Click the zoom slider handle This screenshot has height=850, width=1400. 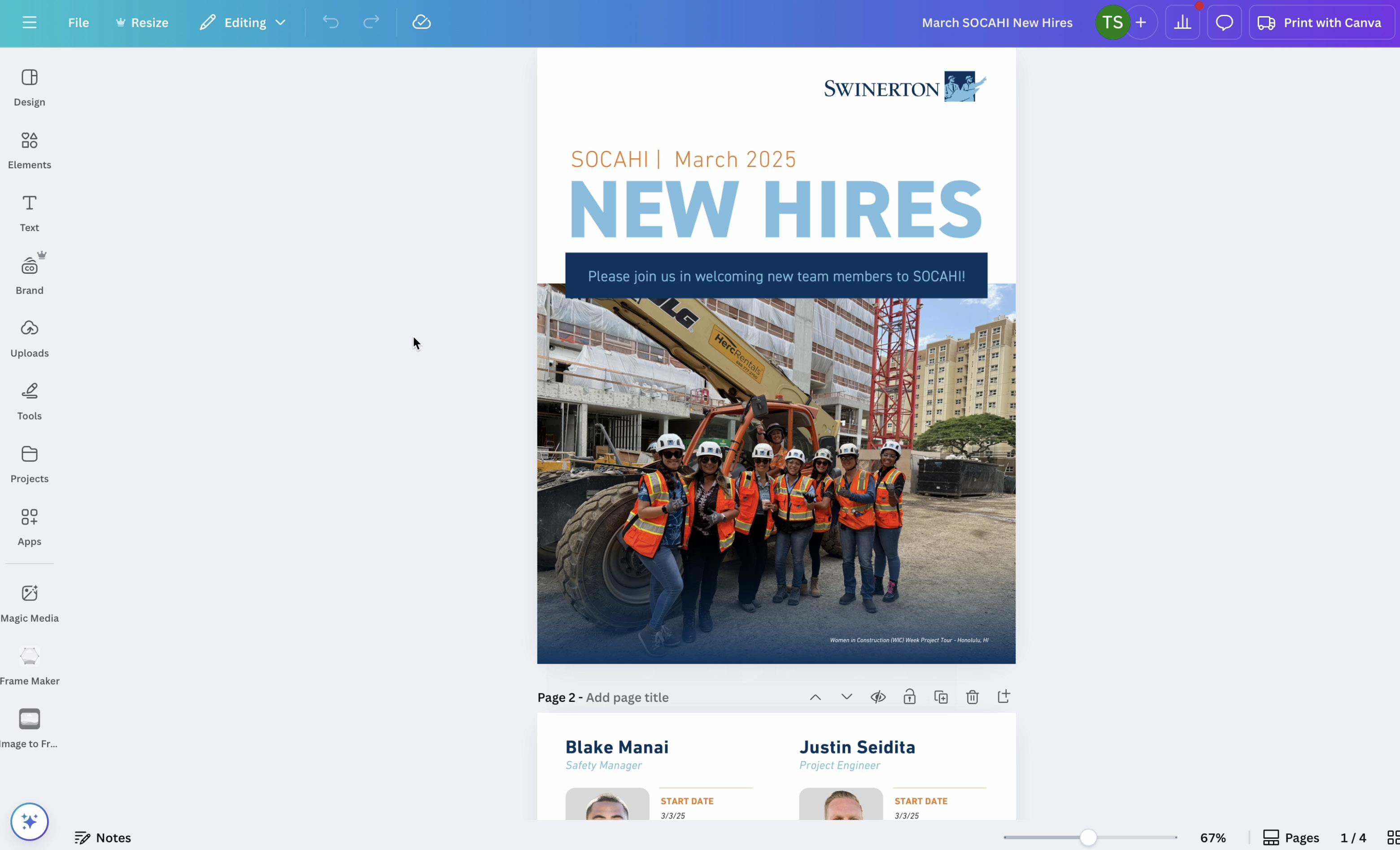[x=1088, y=837]
